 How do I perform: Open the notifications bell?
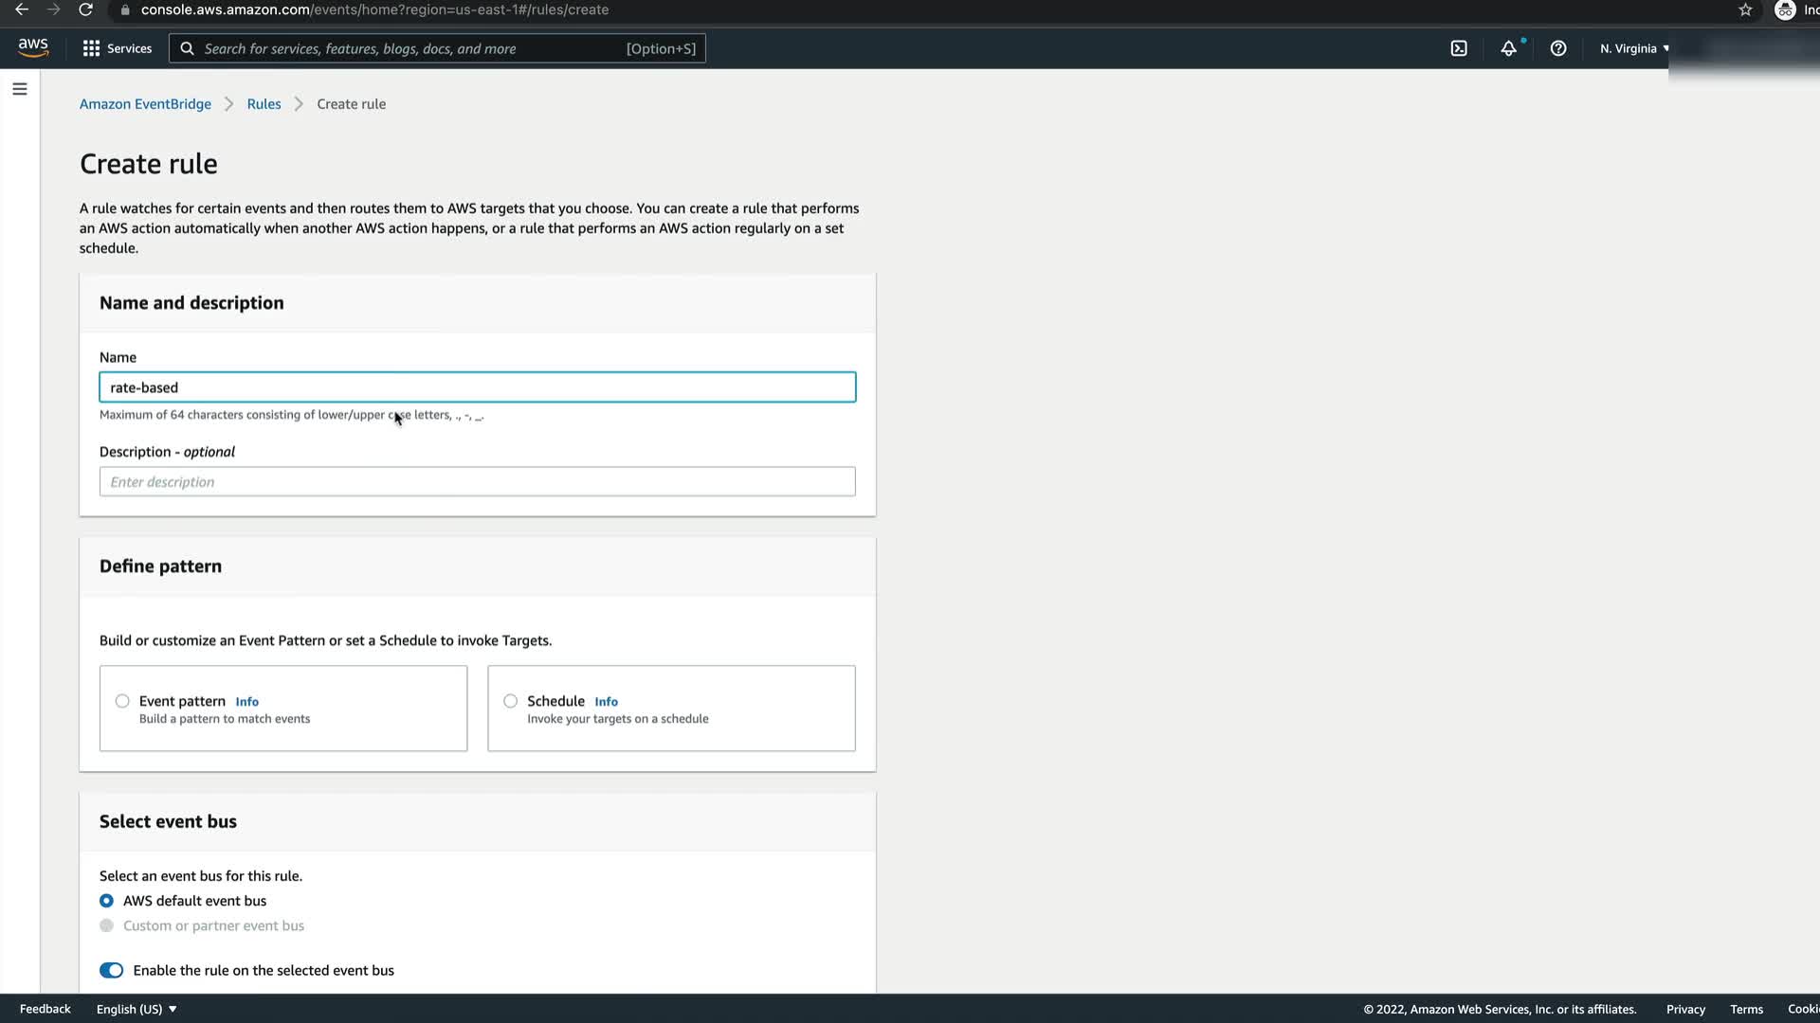coord(1508,48)
